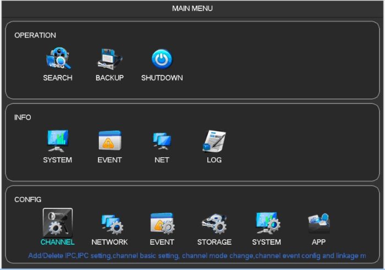Image resolution: width=385 pixels, height=270 pixels.
Task: Open the EVENT config gear icon
Action: pyautogui.click(x=162, y=223)
